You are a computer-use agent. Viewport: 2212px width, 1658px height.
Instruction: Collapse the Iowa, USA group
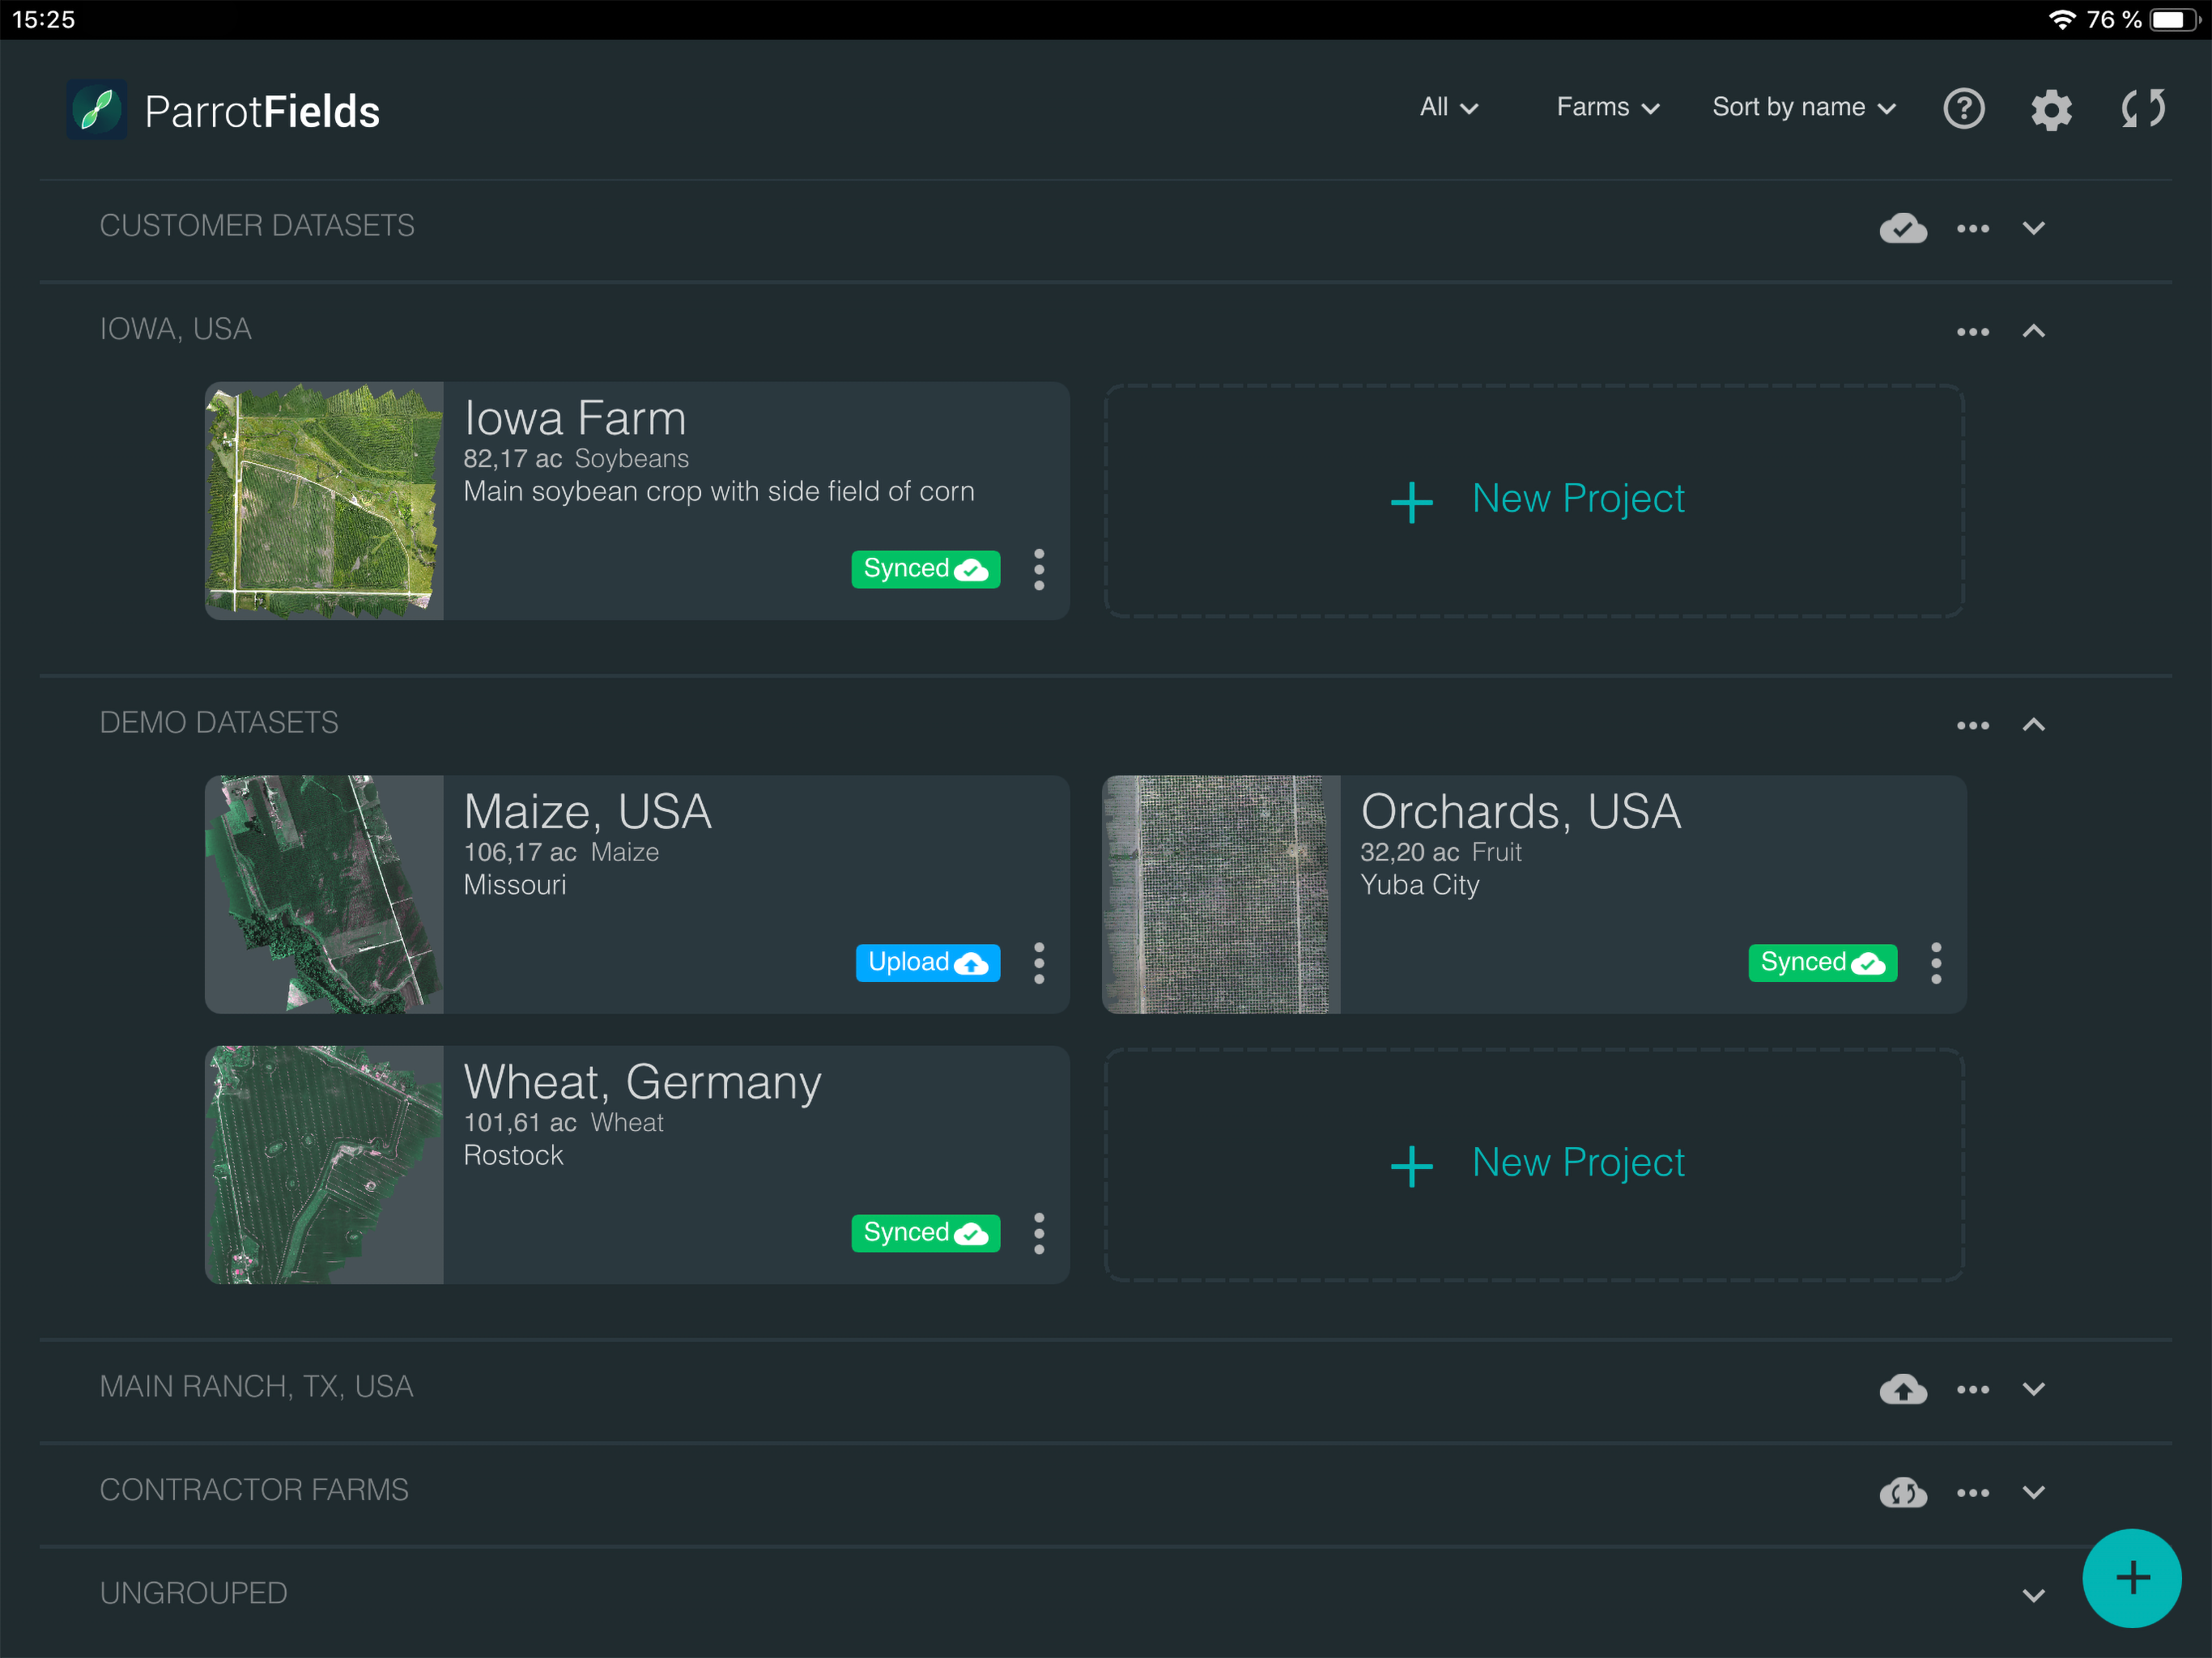pyautogui.click(x=2033, y=331)
